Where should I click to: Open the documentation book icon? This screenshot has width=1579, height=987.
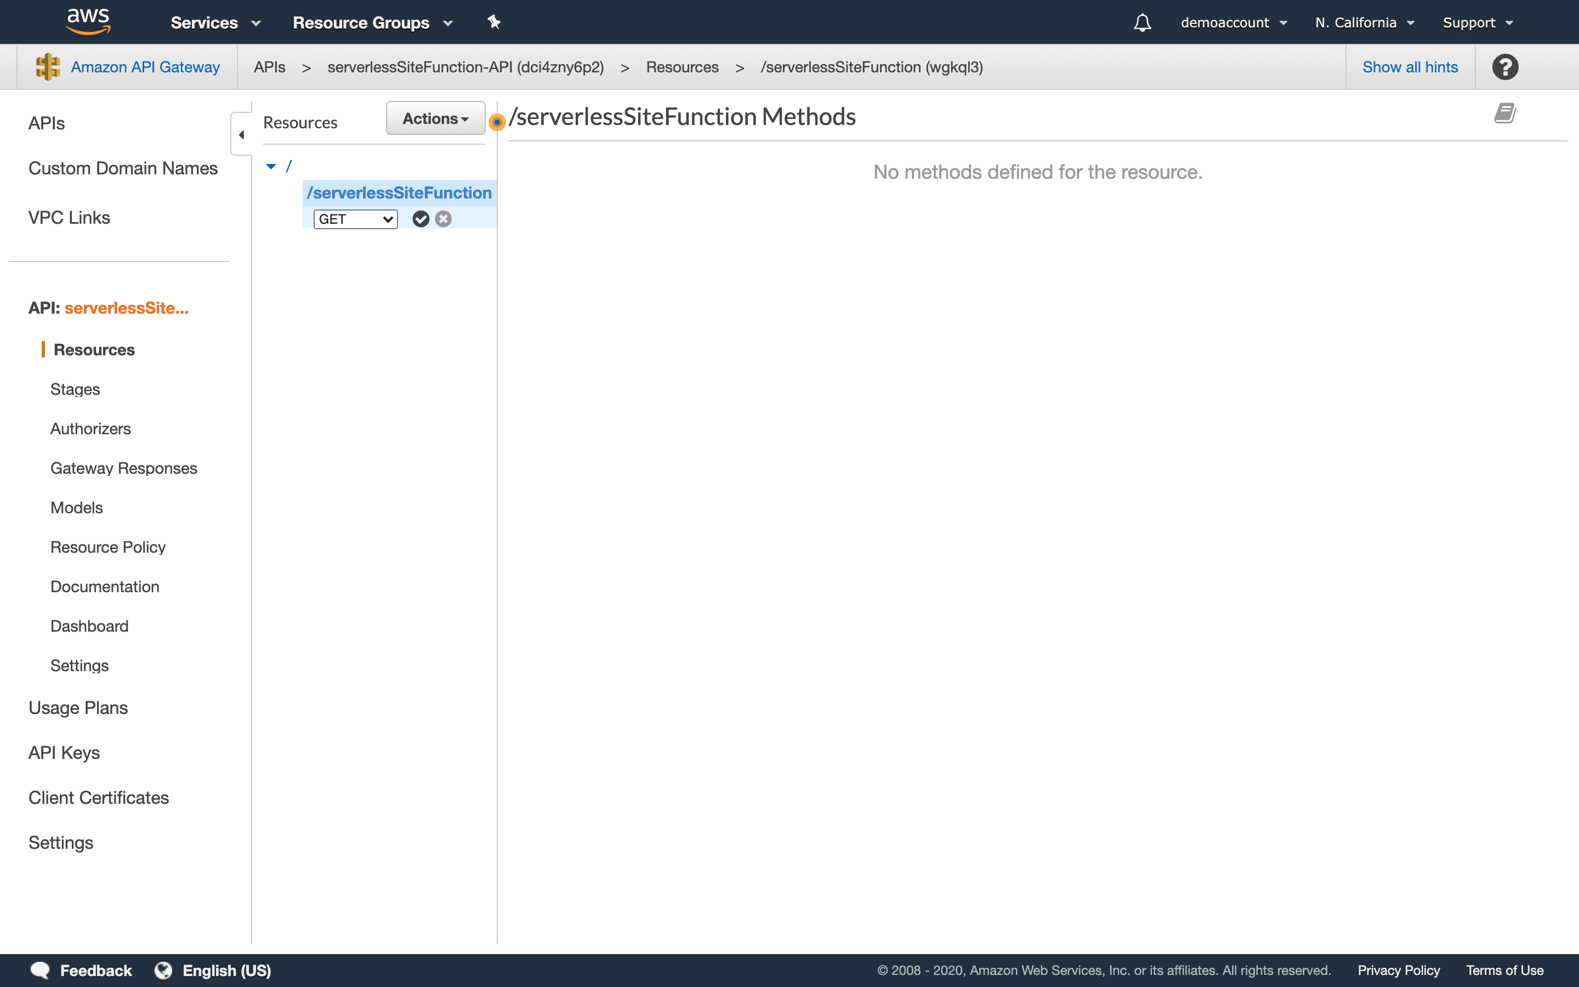click(1504, 113)
